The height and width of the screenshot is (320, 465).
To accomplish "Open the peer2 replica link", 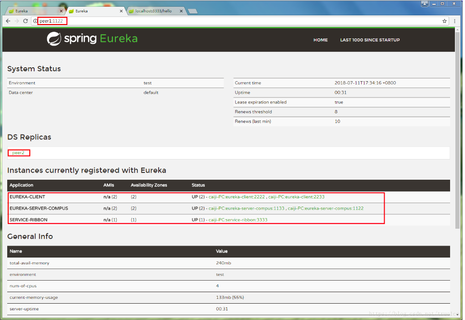I will tap(18, 153).
